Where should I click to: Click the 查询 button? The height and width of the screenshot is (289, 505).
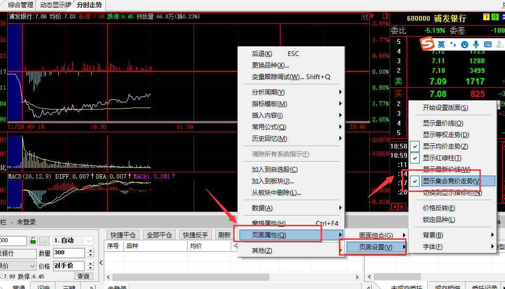click(84, 276)
